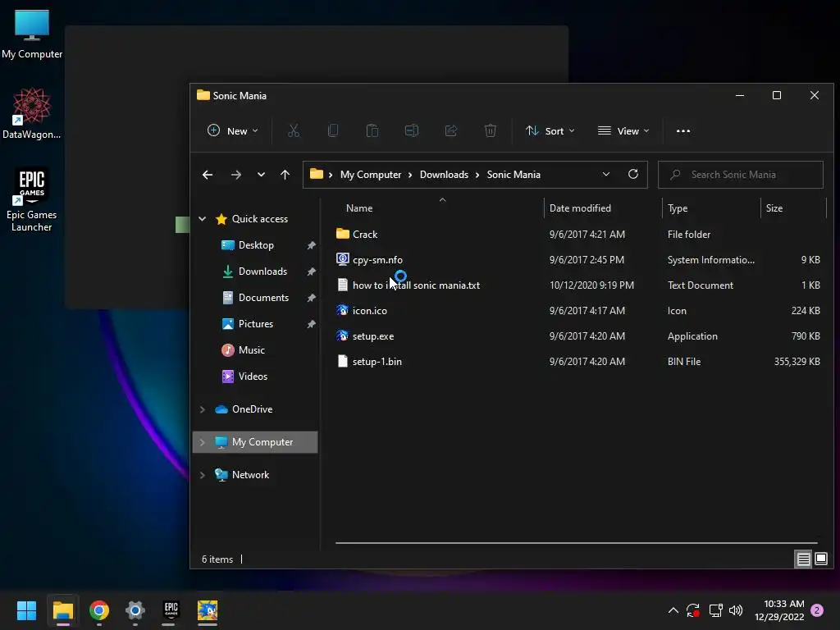
Task: Click the sync update tray icon
Action: (x=693, y=610)
